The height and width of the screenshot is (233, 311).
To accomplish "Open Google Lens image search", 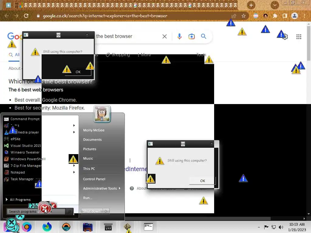I will (x=192, y=36).
